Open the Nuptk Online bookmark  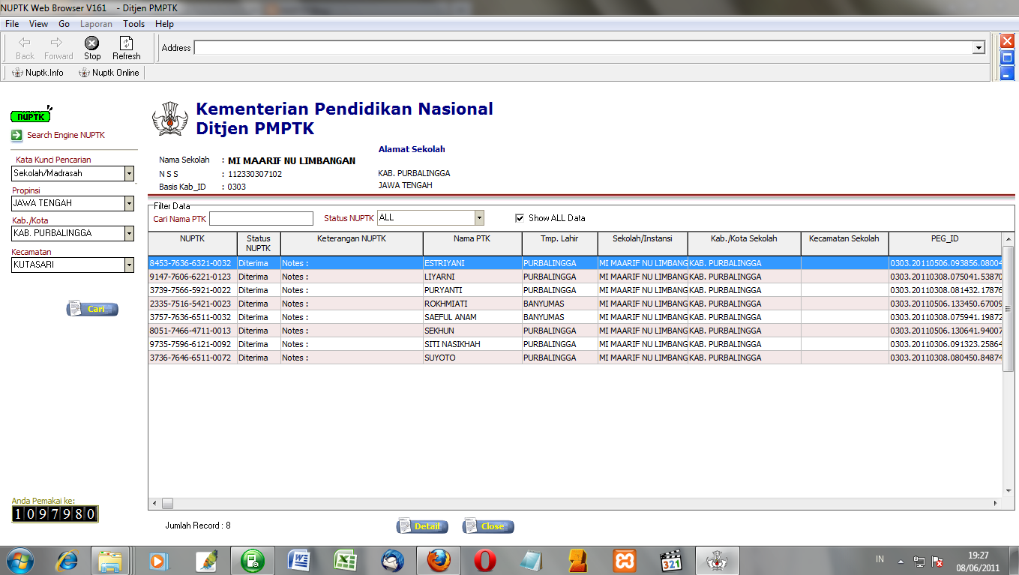tap(109, 73)
